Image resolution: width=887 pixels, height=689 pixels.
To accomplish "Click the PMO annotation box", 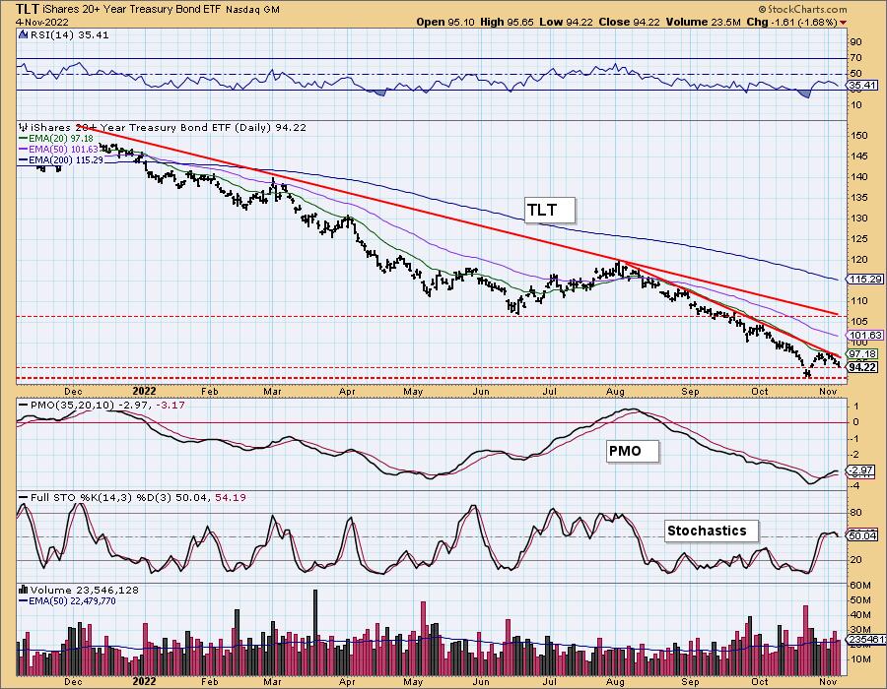I will 633,451.
